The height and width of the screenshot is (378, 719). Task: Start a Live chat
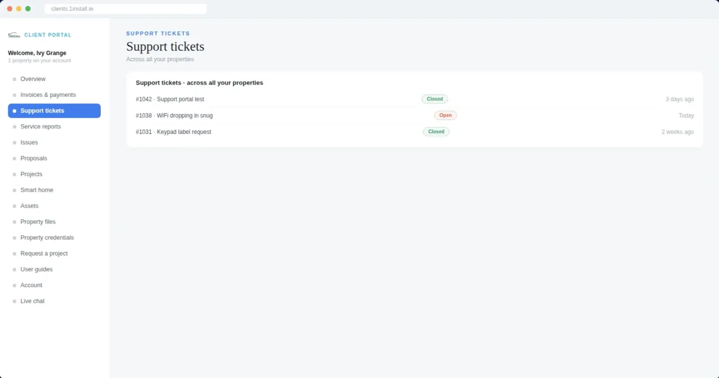pyautogui.click(x=54, y=301)
